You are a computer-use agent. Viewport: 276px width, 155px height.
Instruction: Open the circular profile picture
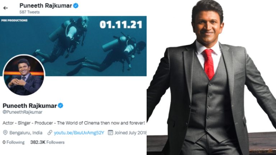24,75
